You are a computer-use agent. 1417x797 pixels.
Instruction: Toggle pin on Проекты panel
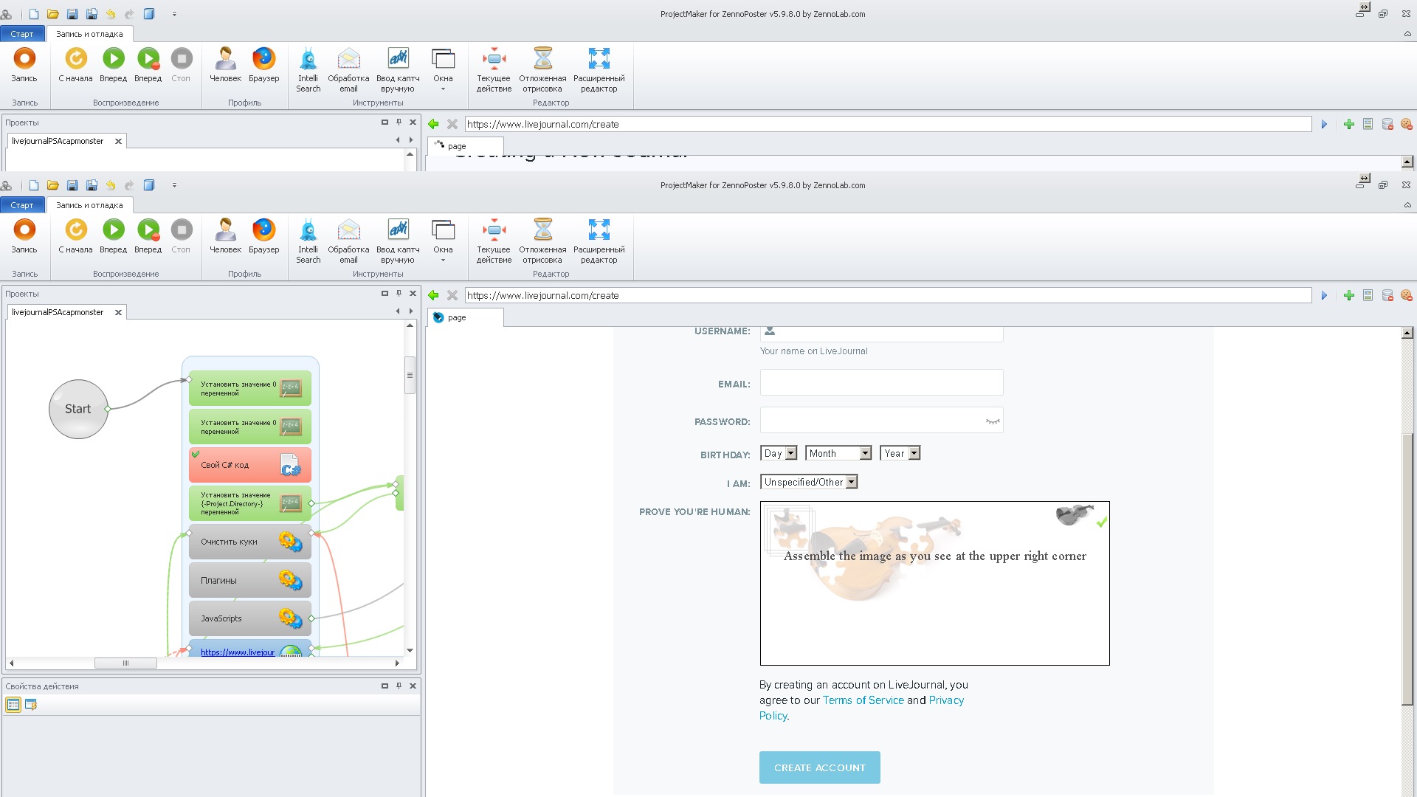(399, 294)
